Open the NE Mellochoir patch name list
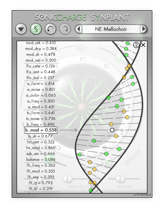The height and width of the screenshot is (208, 164). click(x=111, y=29)
